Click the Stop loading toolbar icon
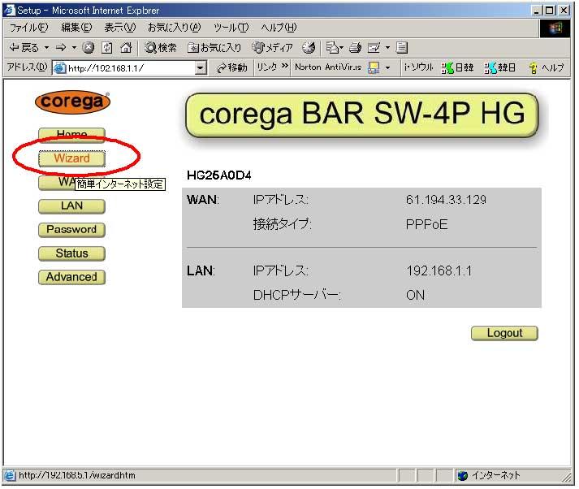Image resolution: width=579 pixels, height=489 pixels. point(88,48)
